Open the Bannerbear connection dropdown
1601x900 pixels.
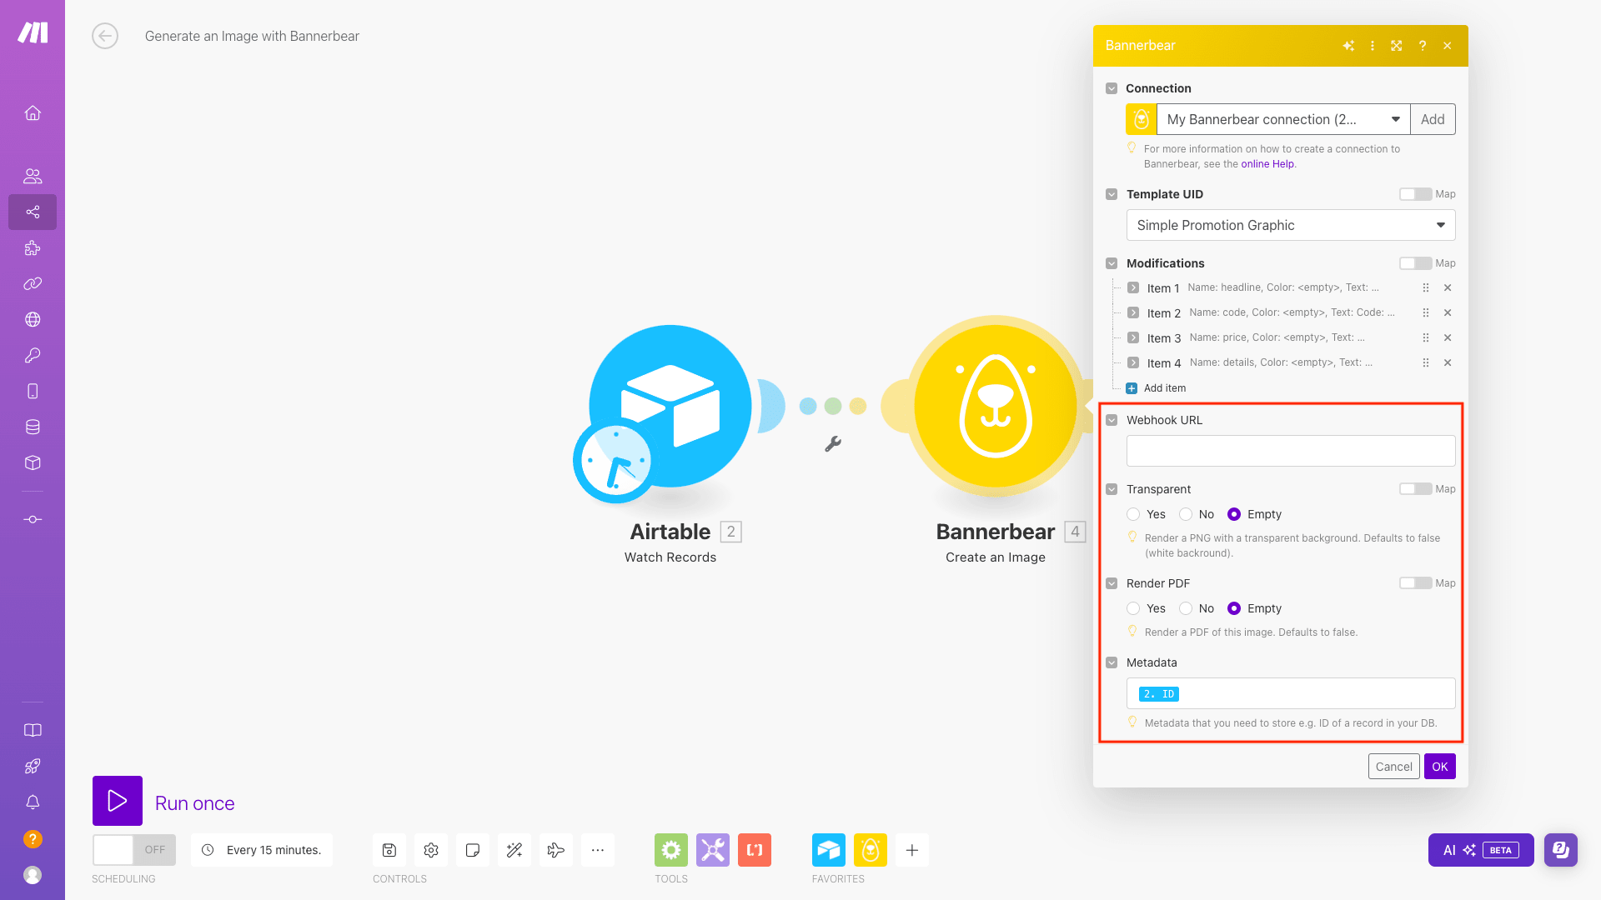pos(1282,119)
